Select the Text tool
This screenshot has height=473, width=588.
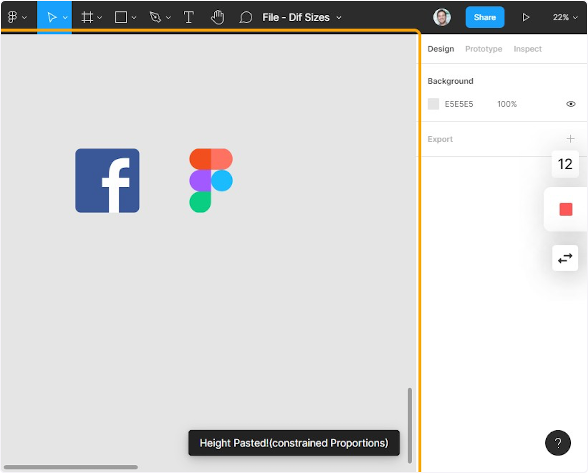[x=189, y=18]
